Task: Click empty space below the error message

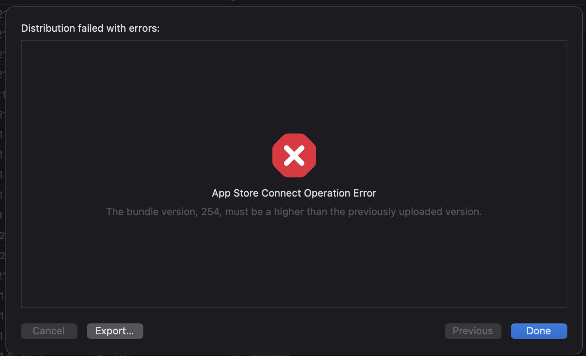Action: (x=294, y=263)
